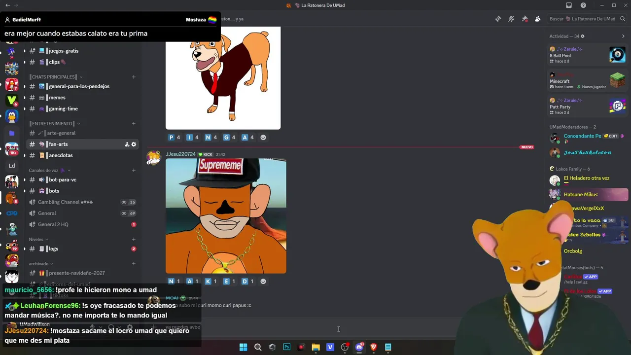
Task: Expand Activity panel with the chevron
Action: pyautogui.click(x=623, y=36)
